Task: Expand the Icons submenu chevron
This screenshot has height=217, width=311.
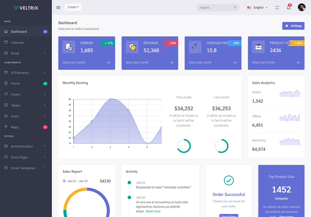Action: [x=45, y=116]
